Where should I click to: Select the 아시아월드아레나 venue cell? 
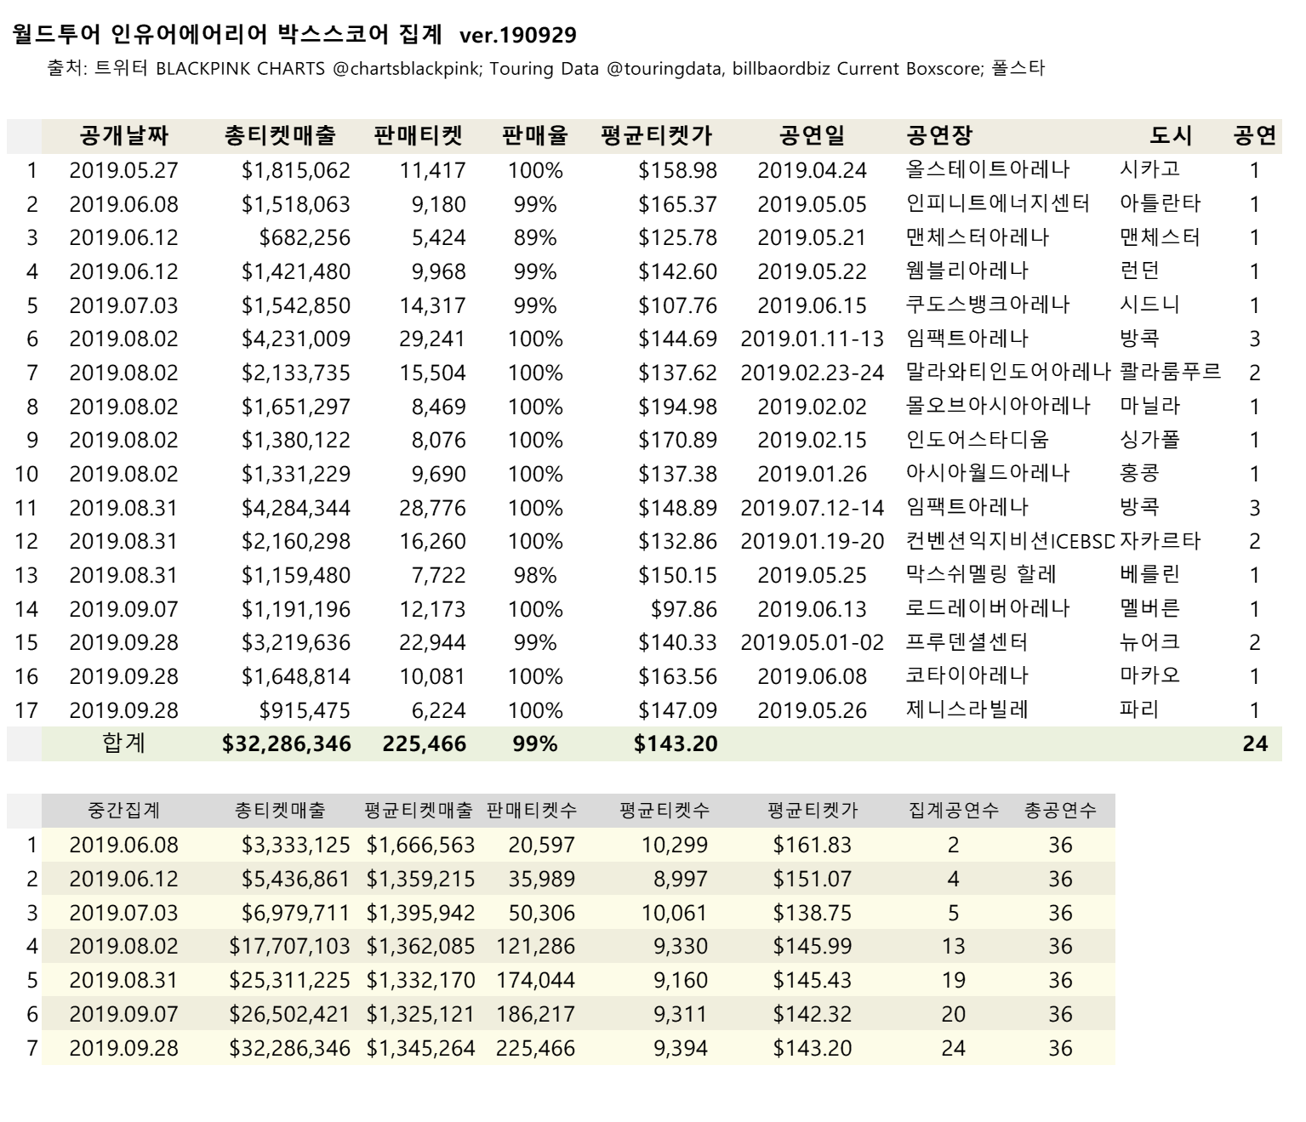coord(988,473)
